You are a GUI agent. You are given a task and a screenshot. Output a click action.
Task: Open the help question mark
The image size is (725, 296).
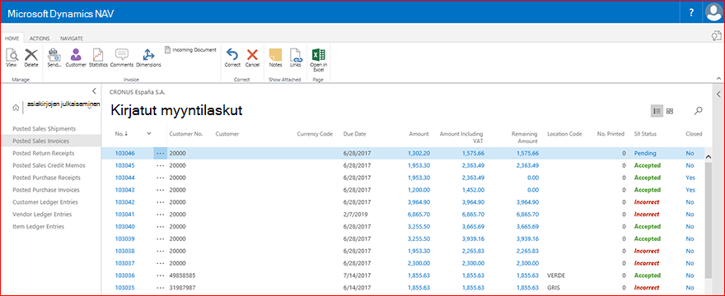pyautogui.click(x=691, y=13)
